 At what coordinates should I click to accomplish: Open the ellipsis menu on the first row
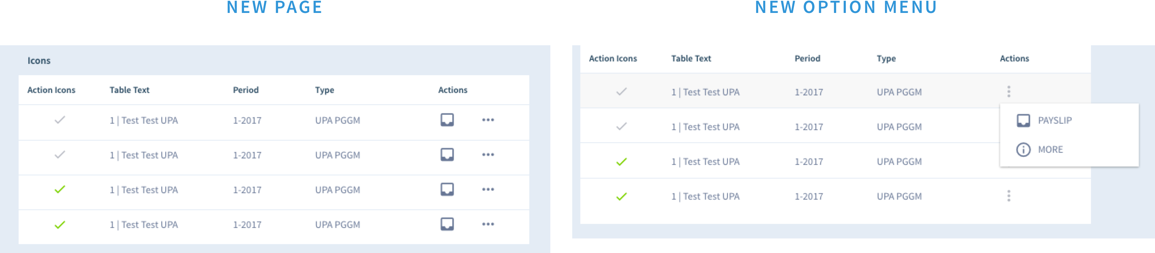coord(488,120)
